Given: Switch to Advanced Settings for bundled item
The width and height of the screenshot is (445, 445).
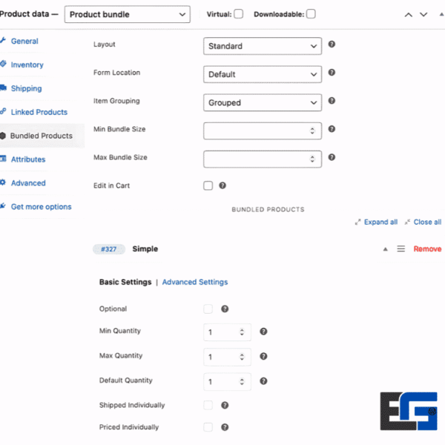Looking at the screenshot, I should (195, 282).
